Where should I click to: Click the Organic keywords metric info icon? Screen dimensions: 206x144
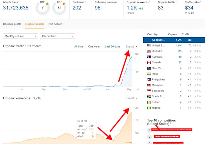(149, 2)
